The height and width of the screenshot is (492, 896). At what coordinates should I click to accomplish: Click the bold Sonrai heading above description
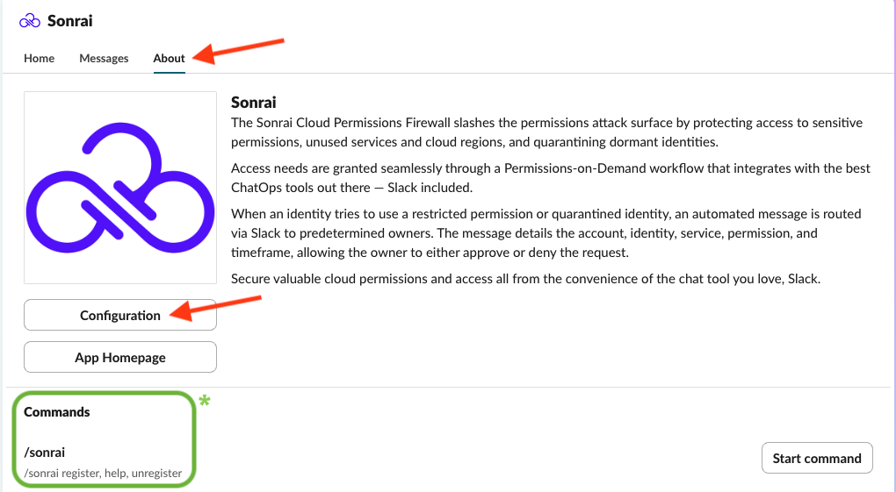click(x=253, y=103)
